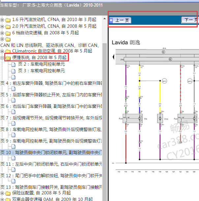Collapse the 便捷系统 folder
This screenshot has width=199, height=201.
tap(2, 58)
